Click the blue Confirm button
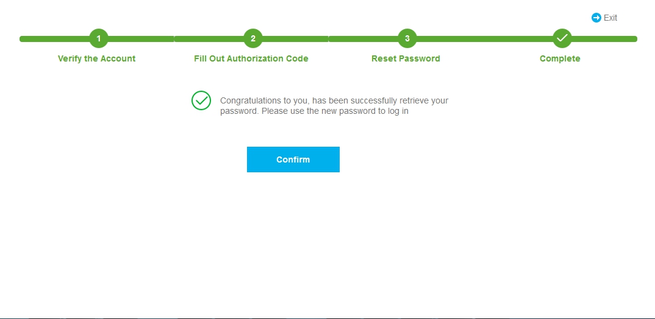Screen dimensions: 655x319 (293, 159)
